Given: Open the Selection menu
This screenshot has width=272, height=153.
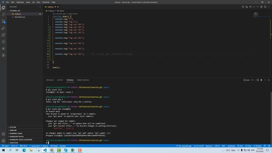Looking at the screenshot, I should point(20,2).
